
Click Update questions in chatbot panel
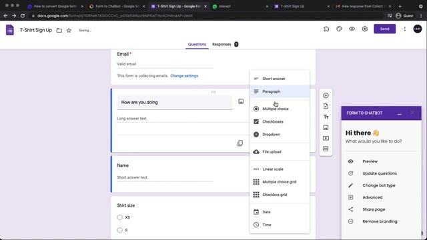click(380, 173)
